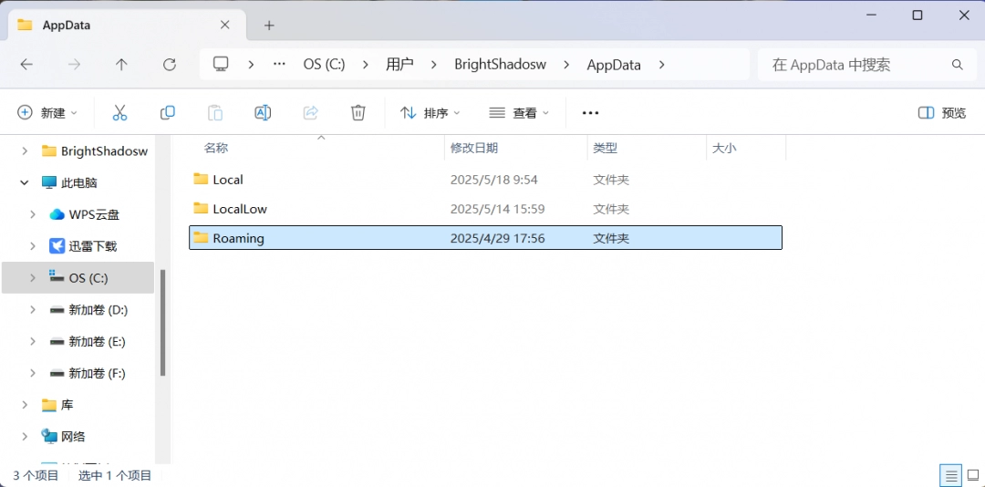The height and width of the screenshot is (487, 985).
Task: Click the monitor icon in address bar
Action: tap(220, 64)
